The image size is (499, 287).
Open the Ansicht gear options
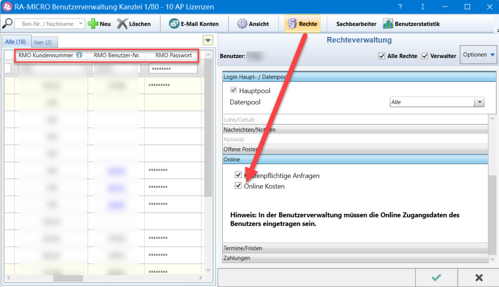[253, 24]
